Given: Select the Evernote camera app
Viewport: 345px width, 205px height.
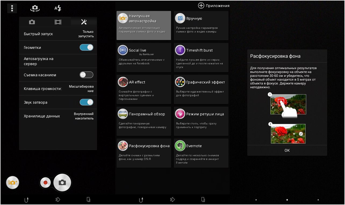Looking at the screenshot, I should (201, 153).
